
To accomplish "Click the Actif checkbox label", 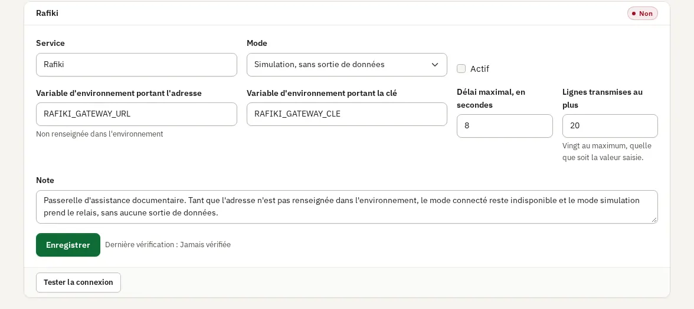I will click(479, 69).
